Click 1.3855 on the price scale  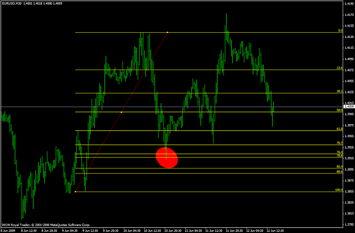pos(349,192)
